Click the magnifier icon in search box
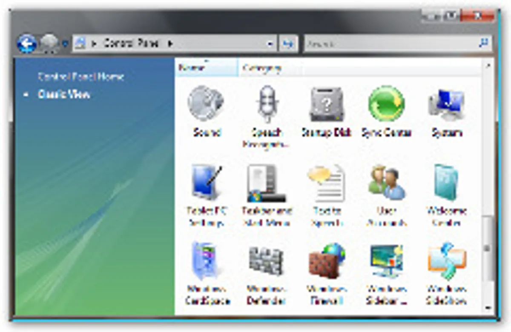Screen dimensions: 511x332 coord(483,43)
